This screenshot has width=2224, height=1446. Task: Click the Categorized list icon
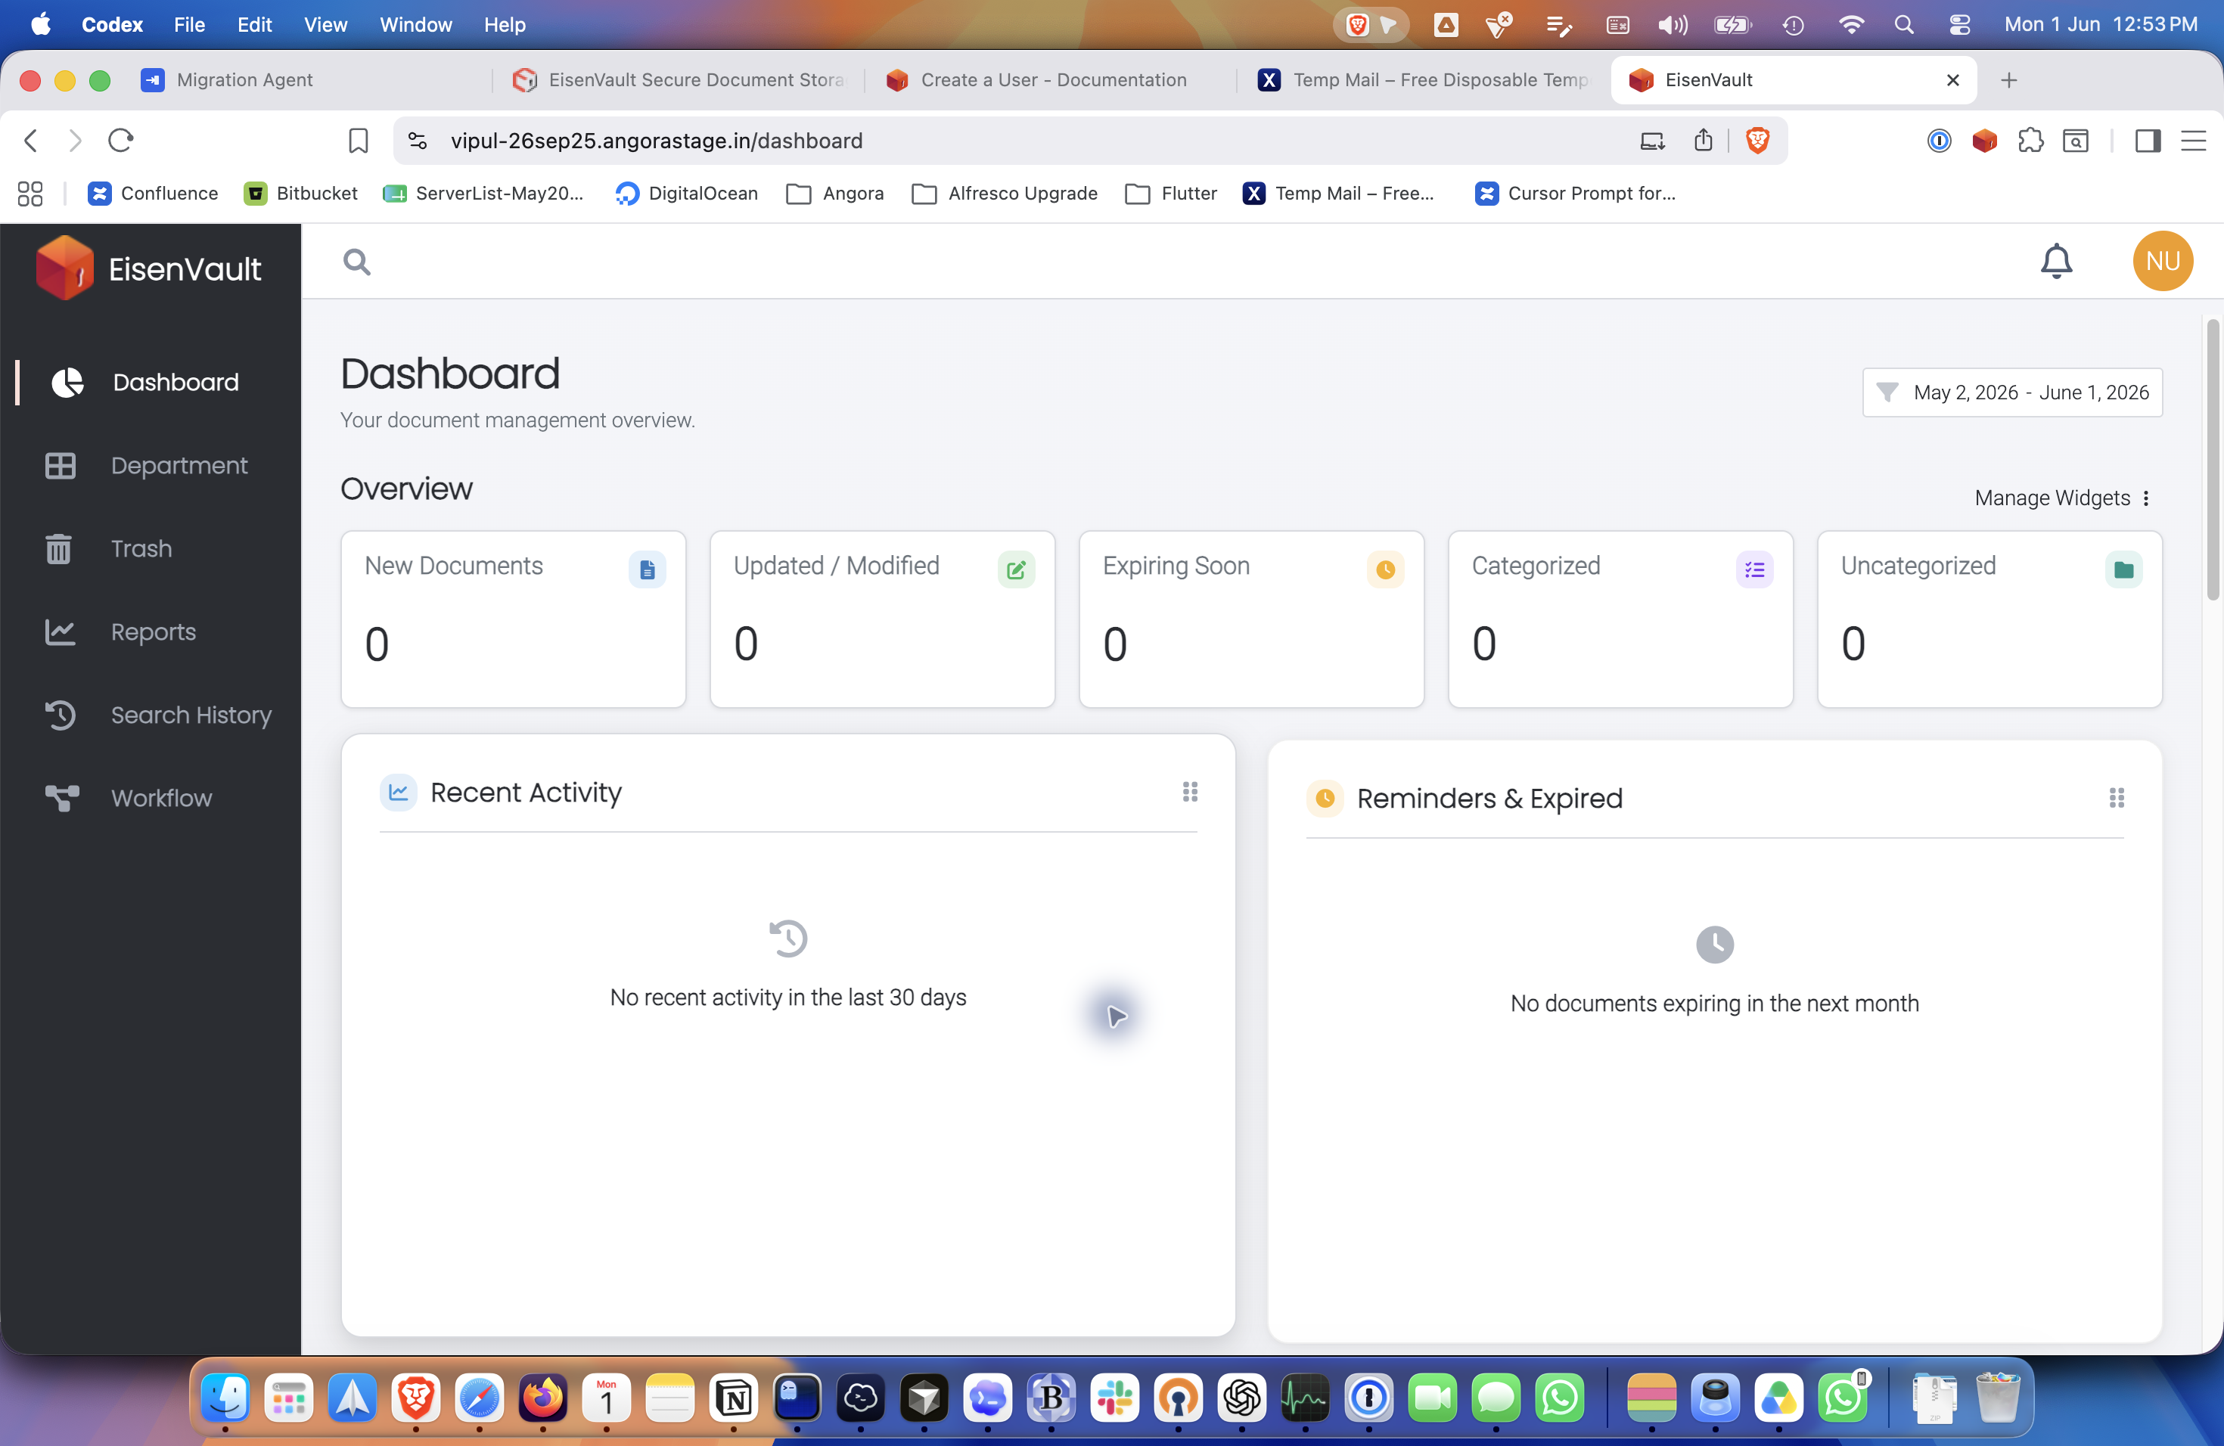(1754, 569)
